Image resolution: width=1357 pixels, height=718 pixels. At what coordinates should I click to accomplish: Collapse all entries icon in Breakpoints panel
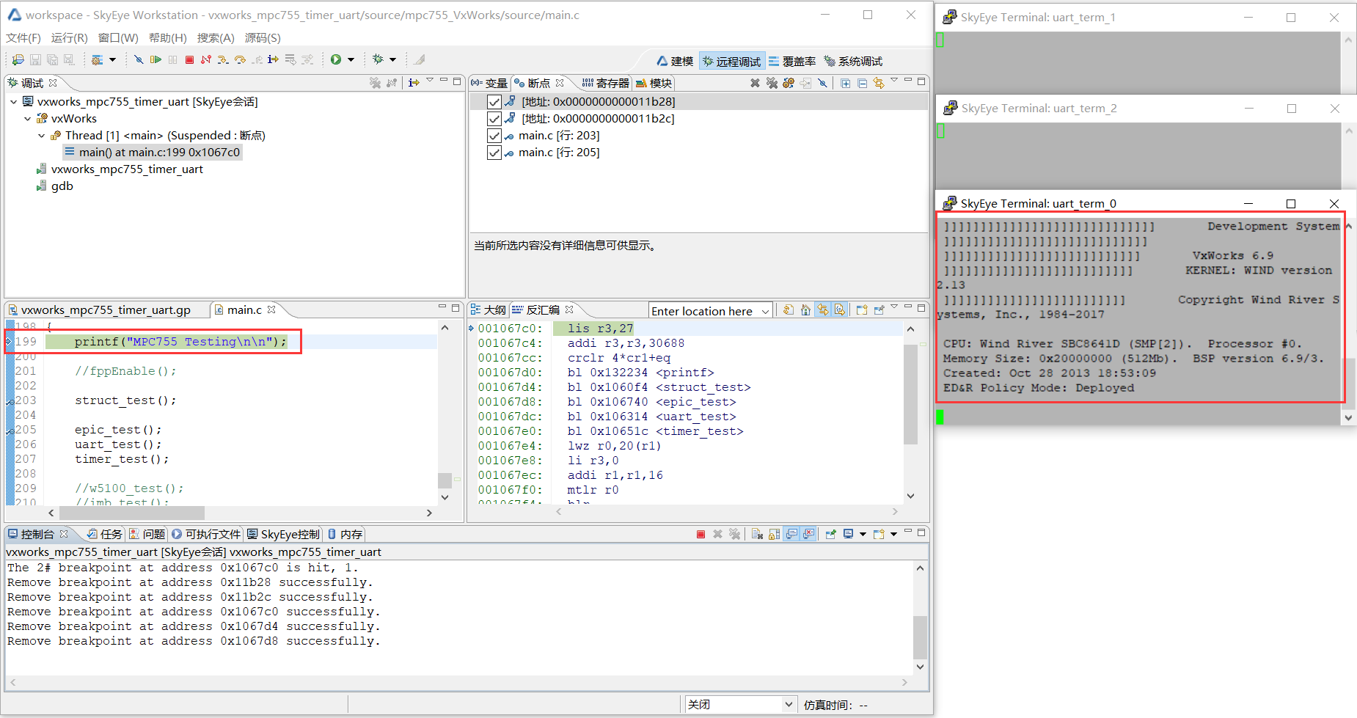(x=863, y=84)
